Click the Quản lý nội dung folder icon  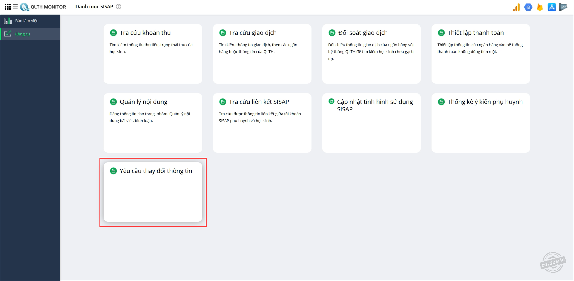click(113, 102)
